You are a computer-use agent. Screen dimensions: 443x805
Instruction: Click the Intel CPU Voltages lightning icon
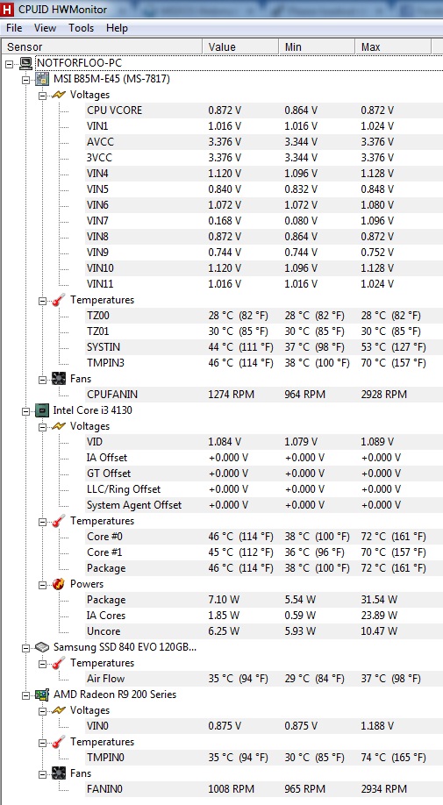(x=59, y=426)
